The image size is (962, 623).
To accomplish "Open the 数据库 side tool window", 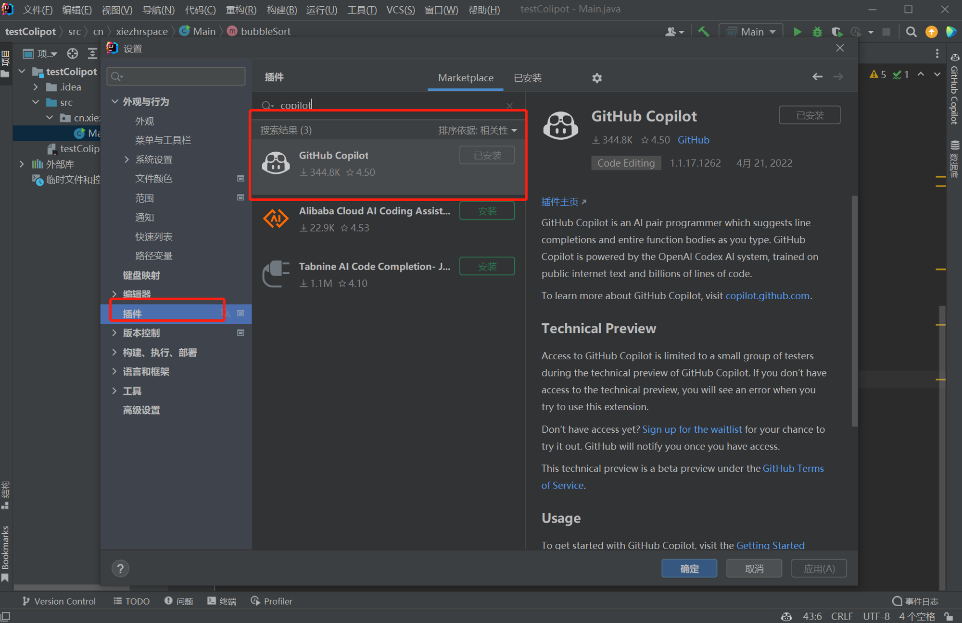I will (954, 159).
